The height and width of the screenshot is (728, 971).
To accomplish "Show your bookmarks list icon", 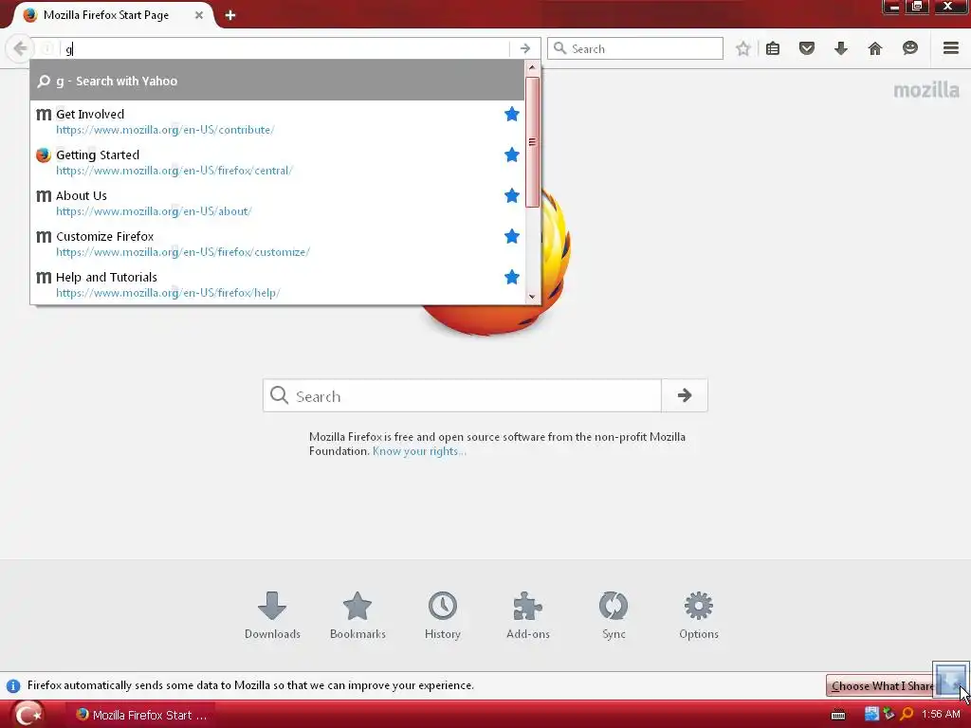I will [773, 48].
